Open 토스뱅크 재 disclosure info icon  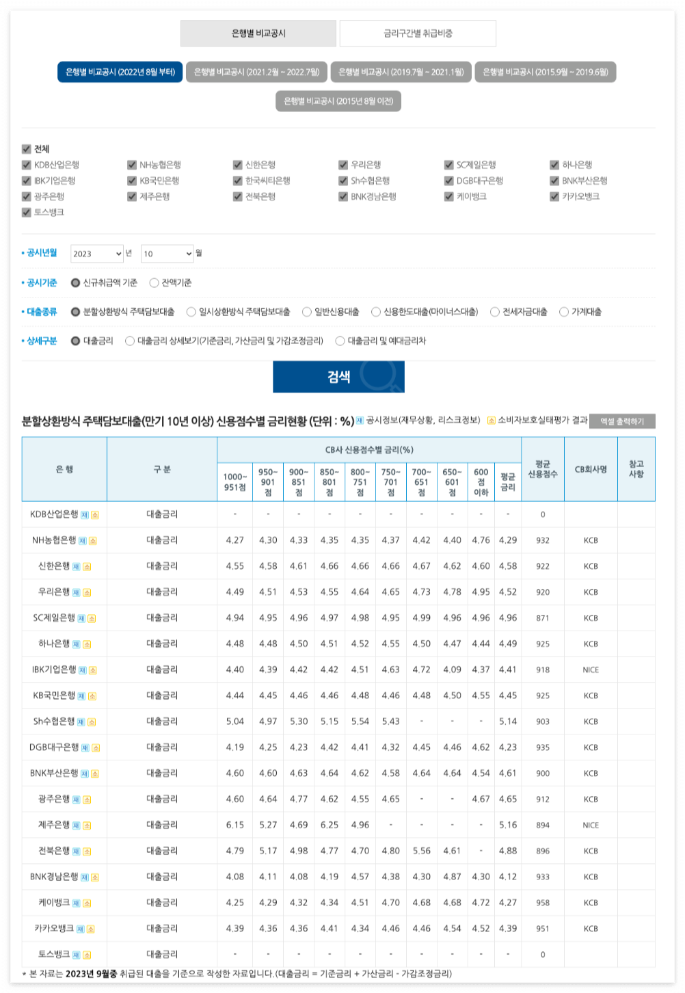77,955
